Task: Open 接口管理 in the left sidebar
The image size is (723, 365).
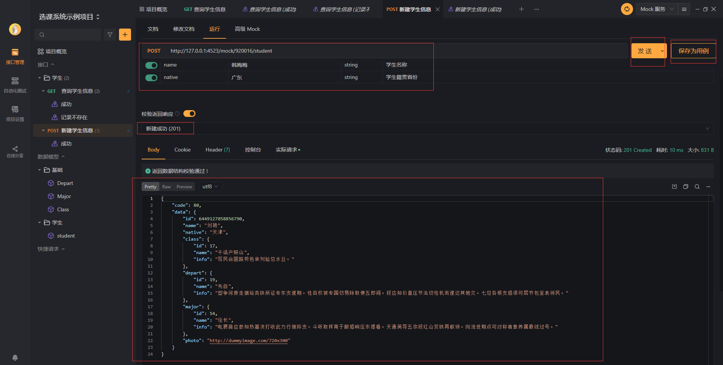Action: click(x=15, y=56)
